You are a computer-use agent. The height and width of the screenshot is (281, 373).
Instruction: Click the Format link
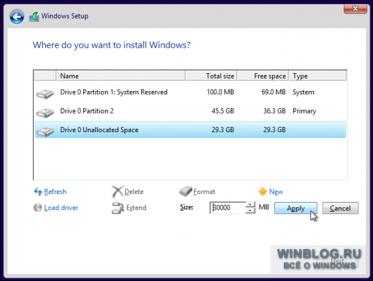(204, 191)
